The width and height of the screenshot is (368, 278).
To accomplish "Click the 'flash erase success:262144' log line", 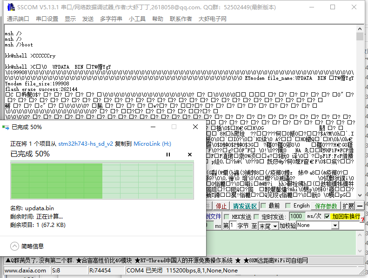I will (x=41, y=89).
